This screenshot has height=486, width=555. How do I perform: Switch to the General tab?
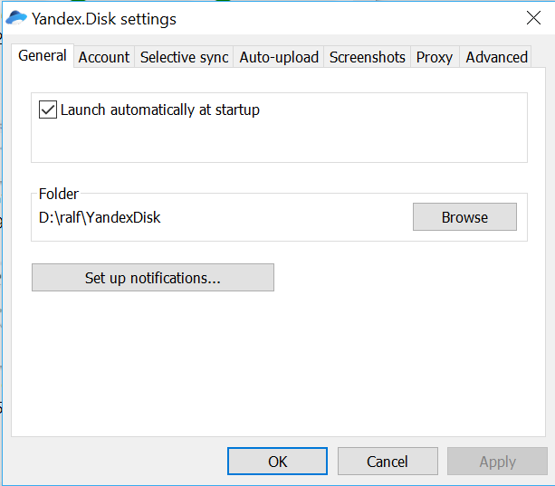click(43, 55)
